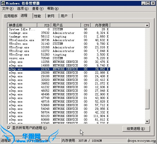
Task: Select w3wp.exe with PID 60688
Action: 59,120
